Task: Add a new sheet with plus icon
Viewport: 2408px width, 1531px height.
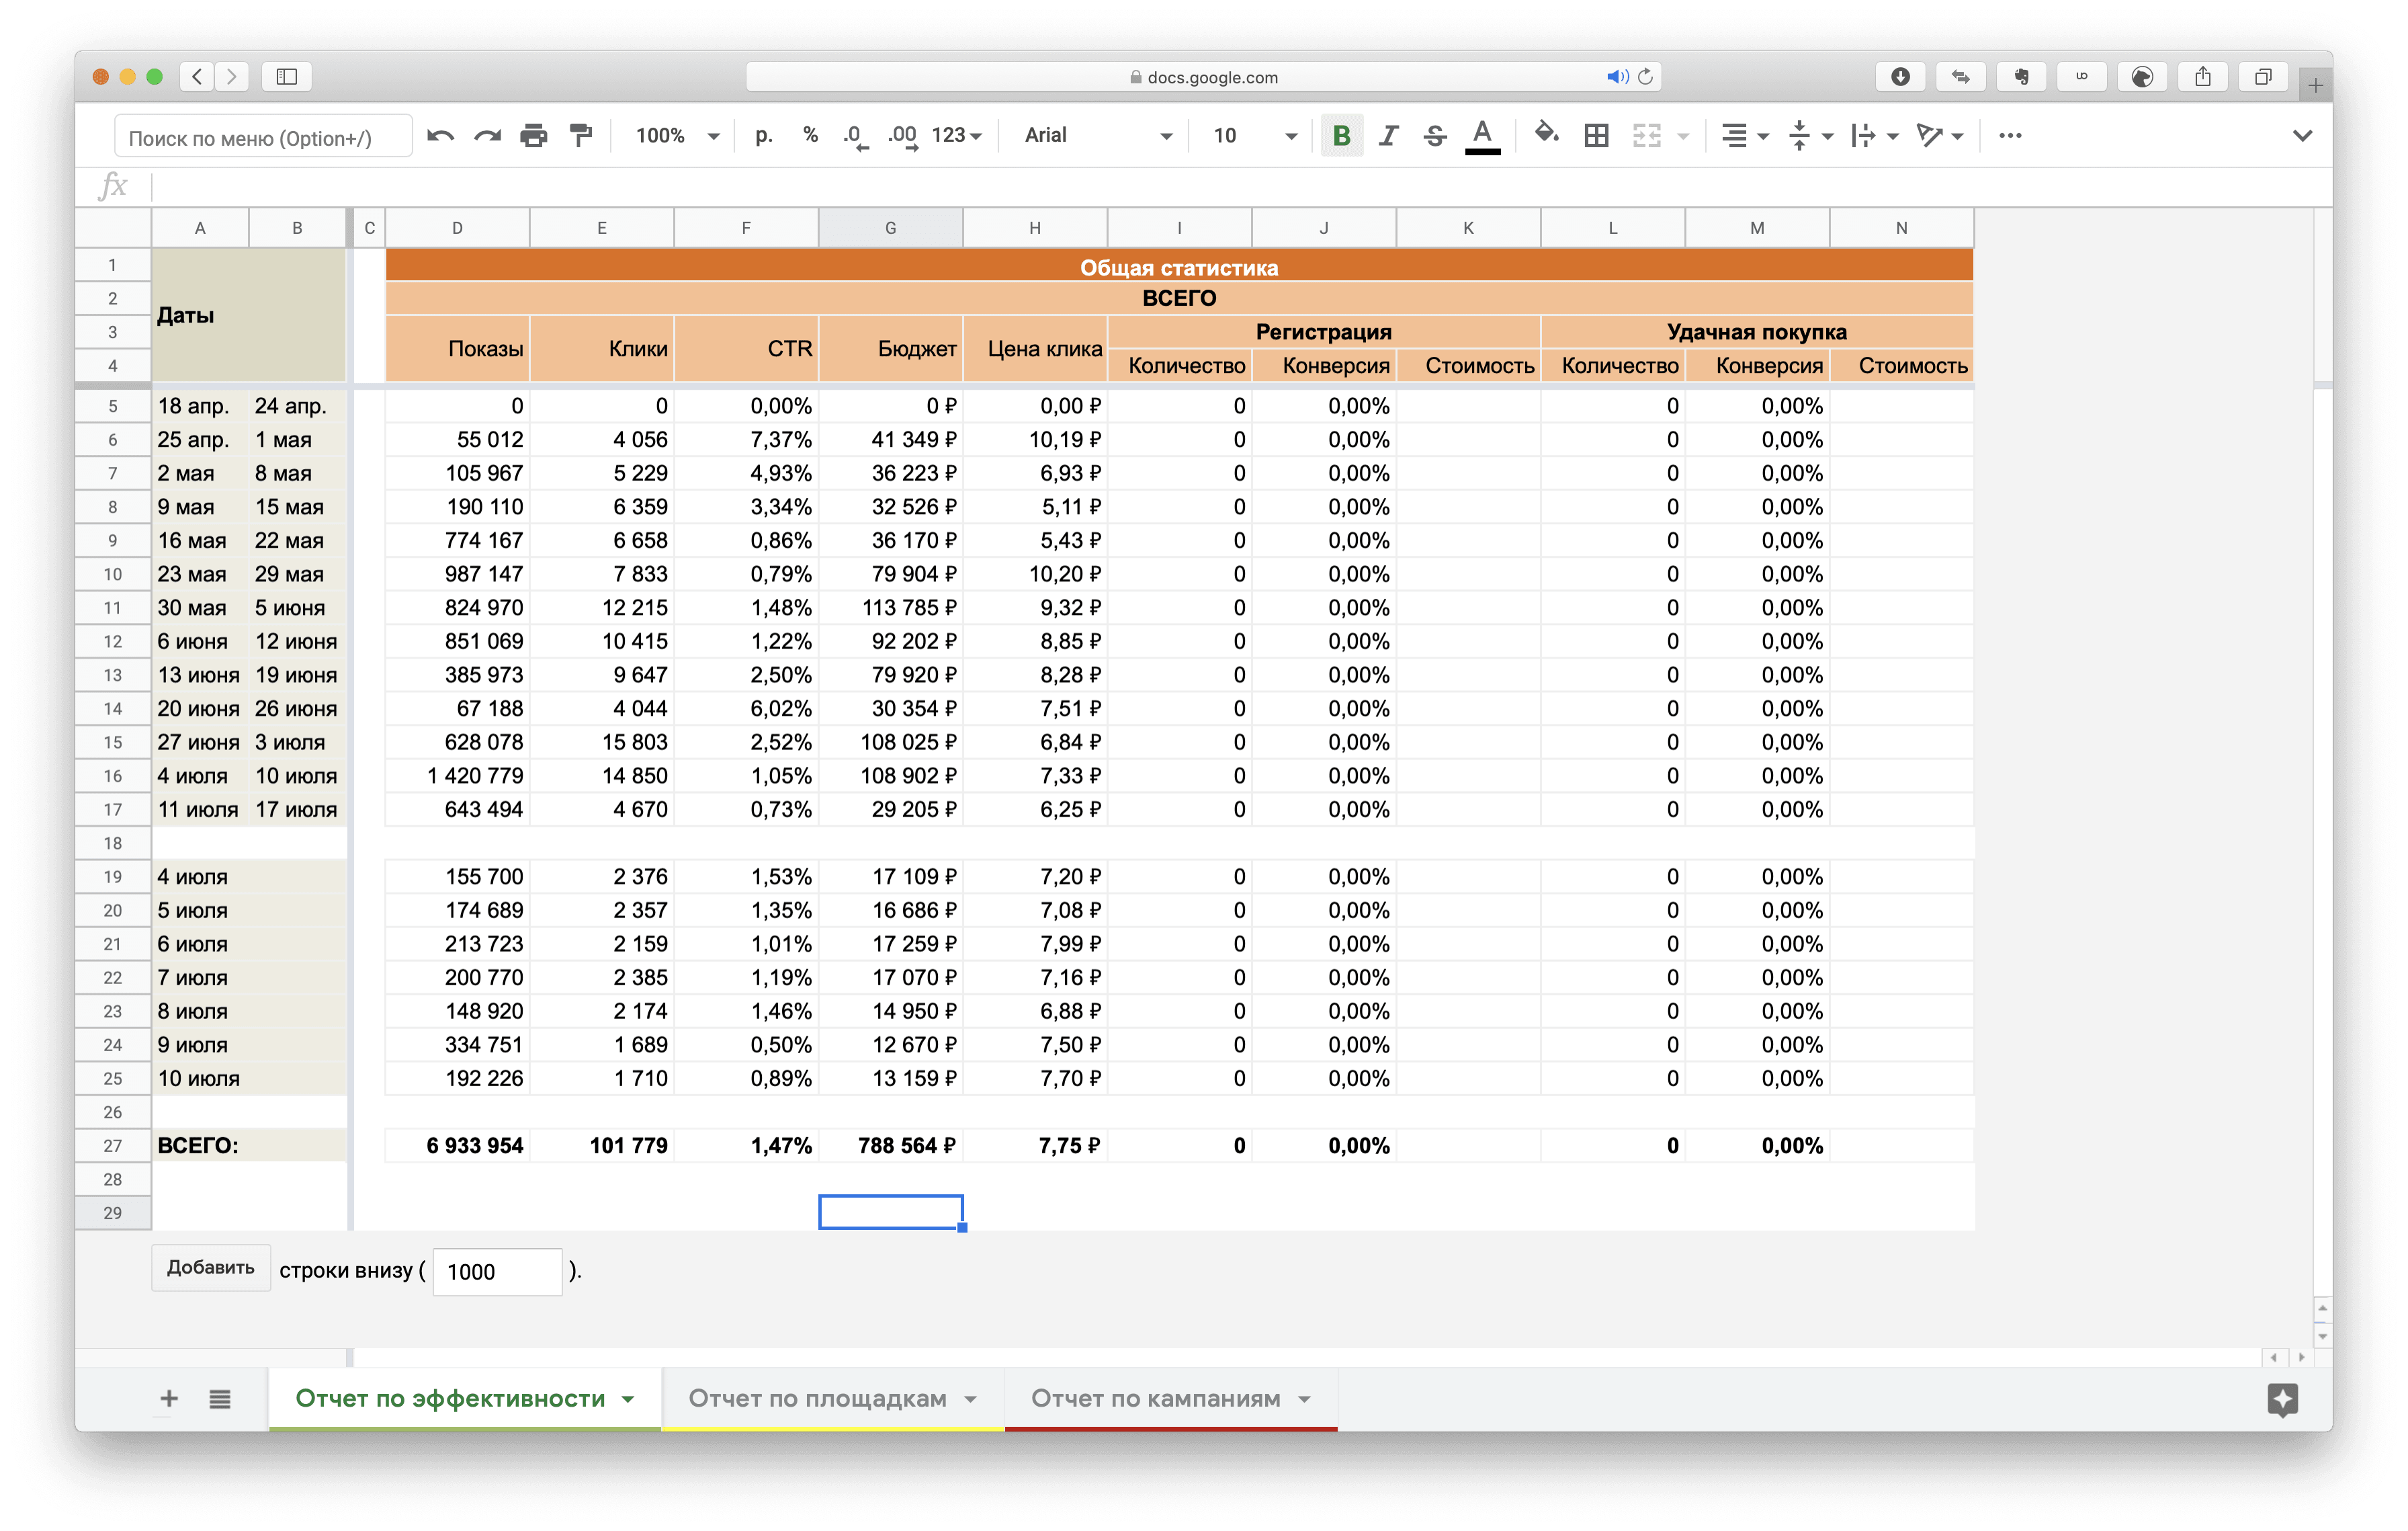Action: coord(169,1398)
